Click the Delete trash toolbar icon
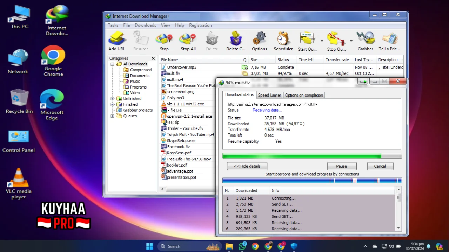 pos(212,41)
